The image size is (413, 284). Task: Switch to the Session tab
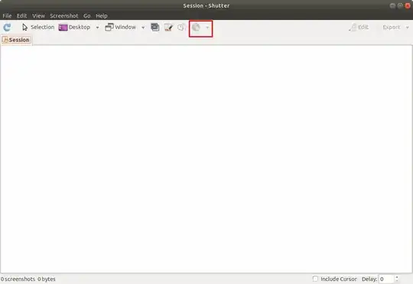coord(16,40)
